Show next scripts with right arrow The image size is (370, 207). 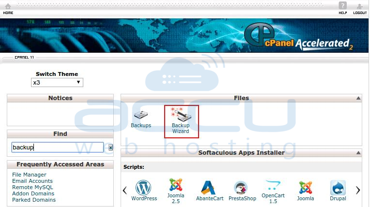coord(358,190)
